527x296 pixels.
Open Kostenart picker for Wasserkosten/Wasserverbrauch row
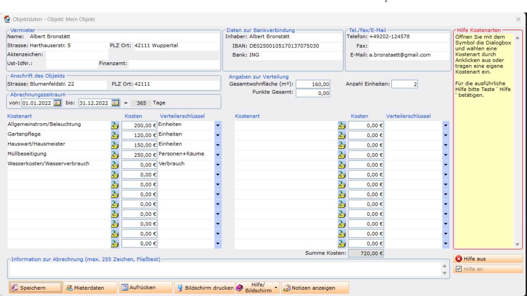115,165
